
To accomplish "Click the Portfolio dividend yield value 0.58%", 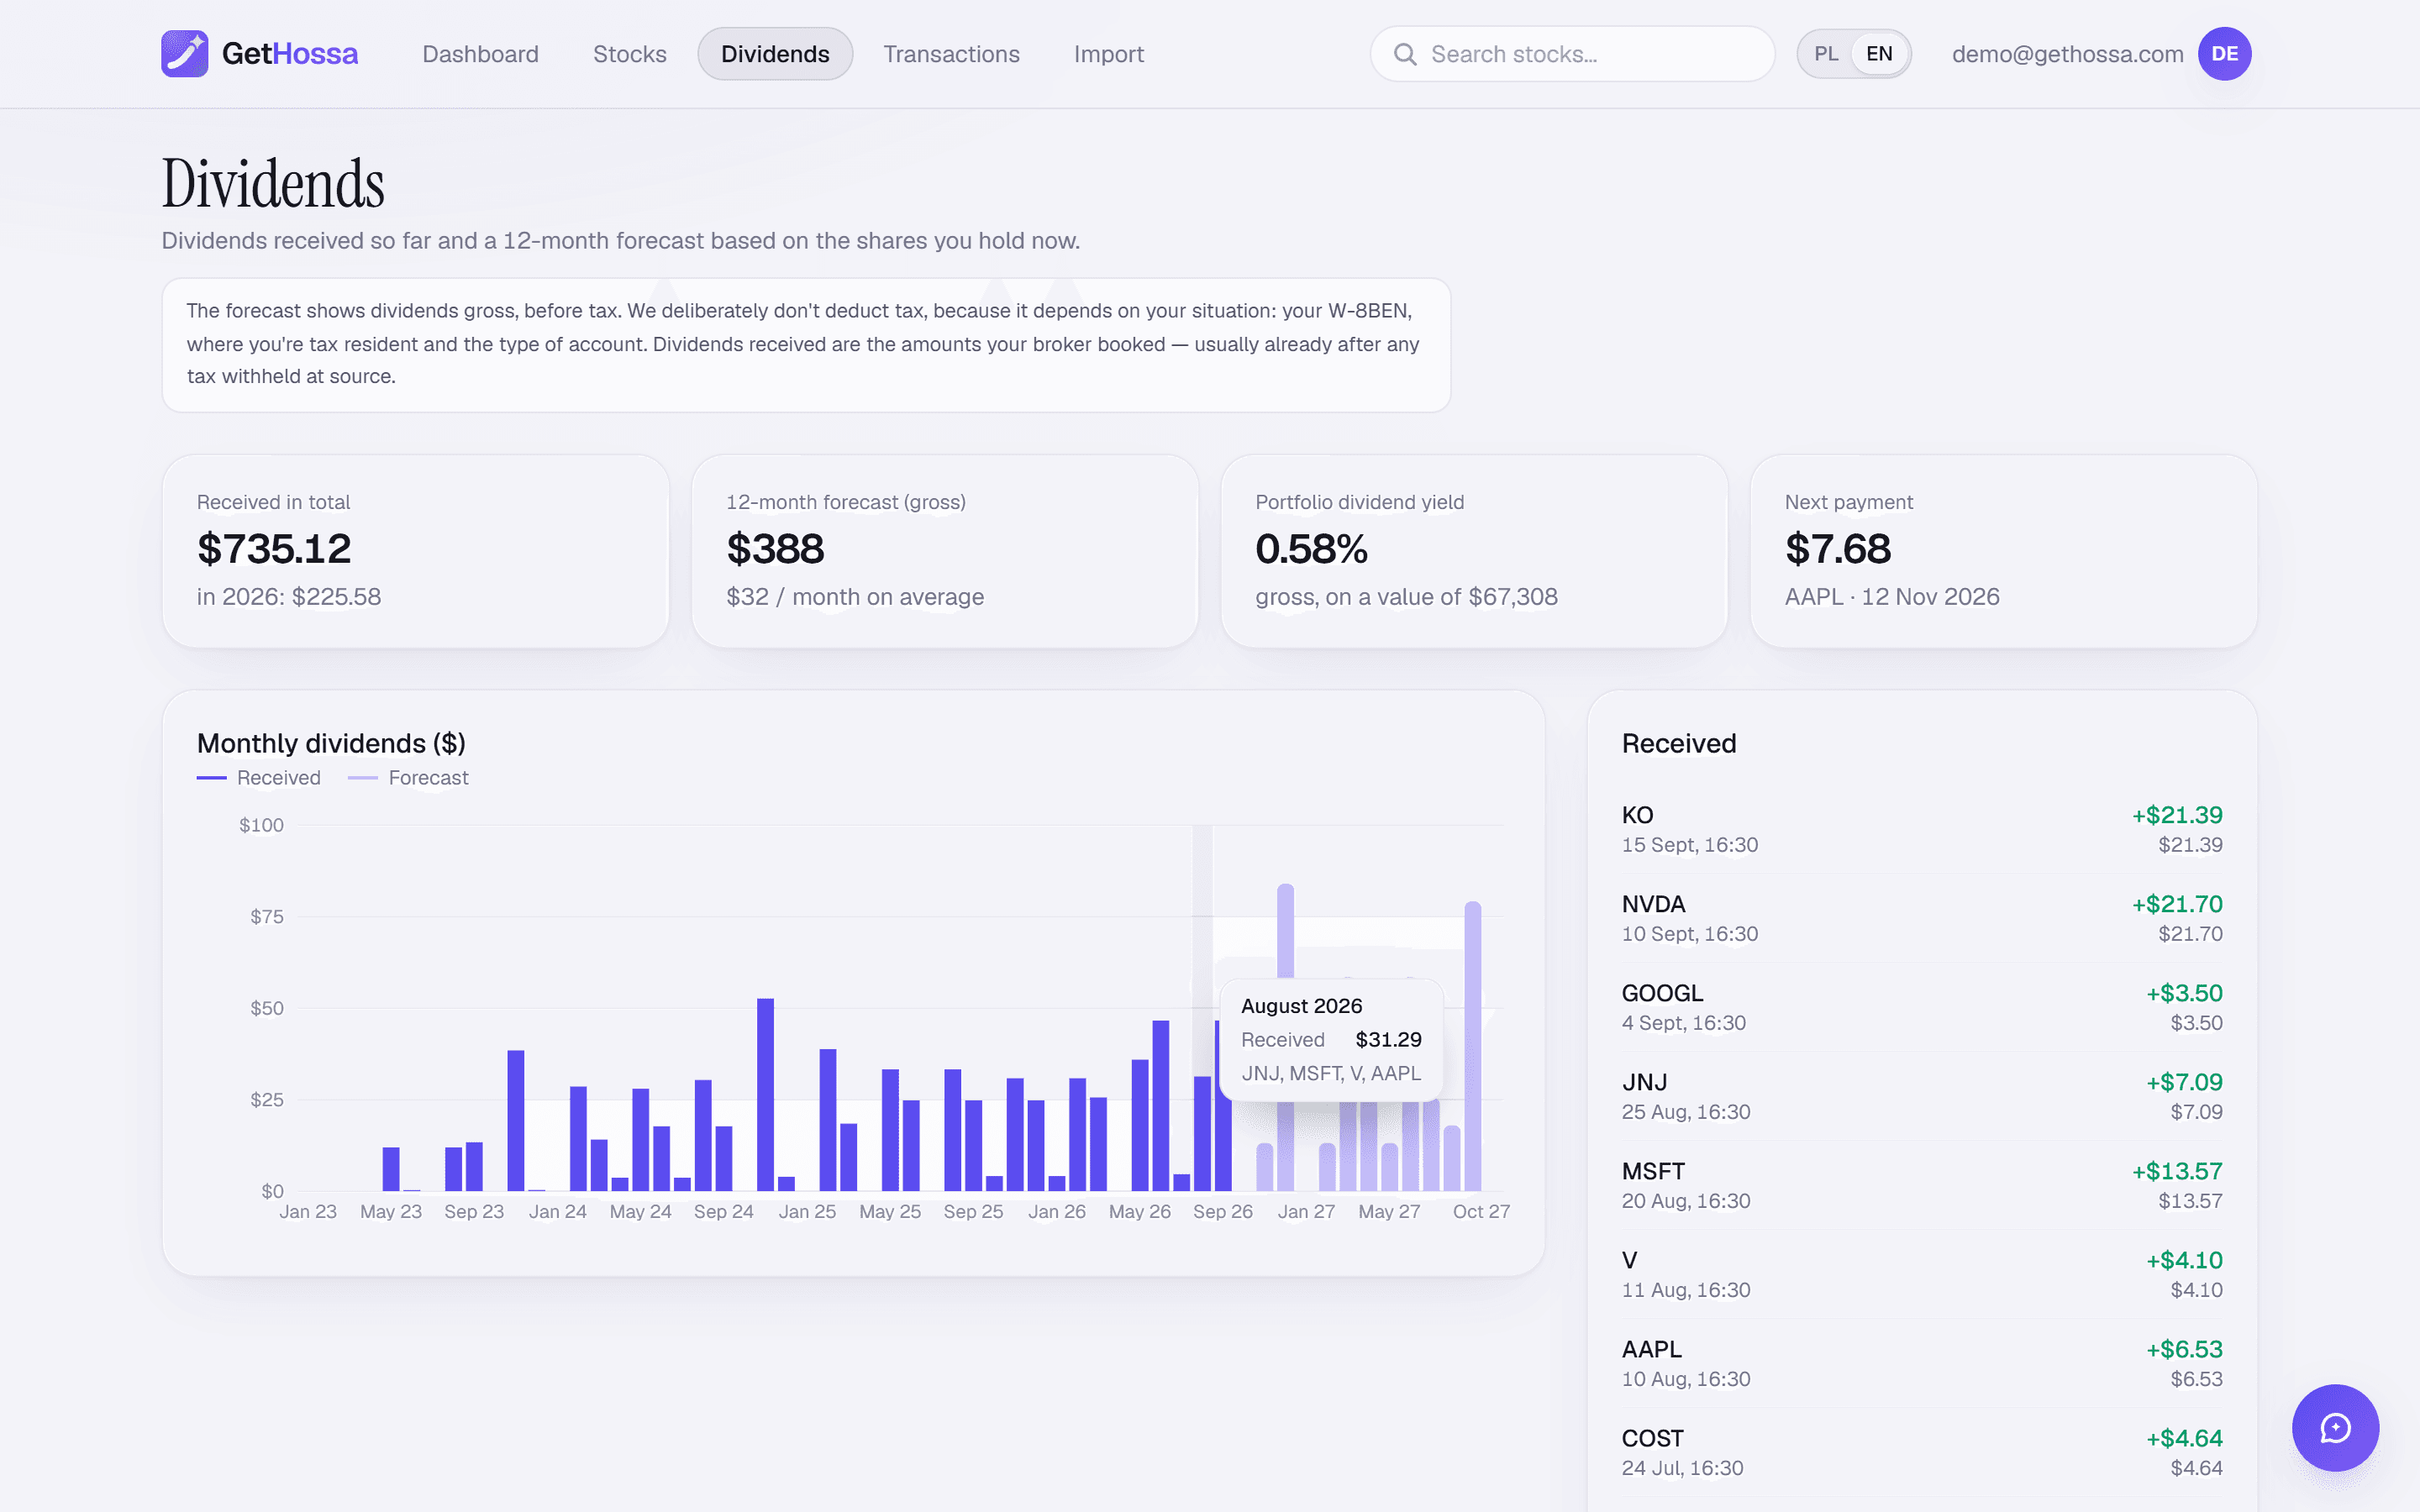I will click(1311, 549).
